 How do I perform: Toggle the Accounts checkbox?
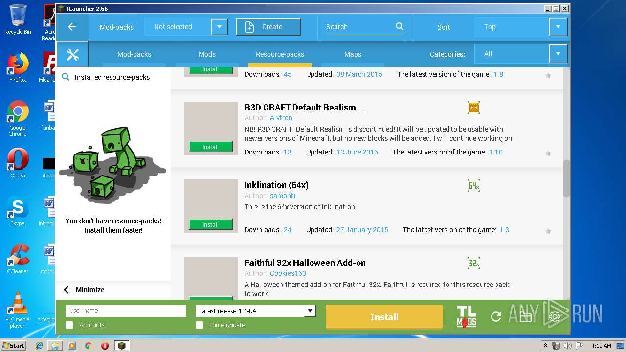69,325
